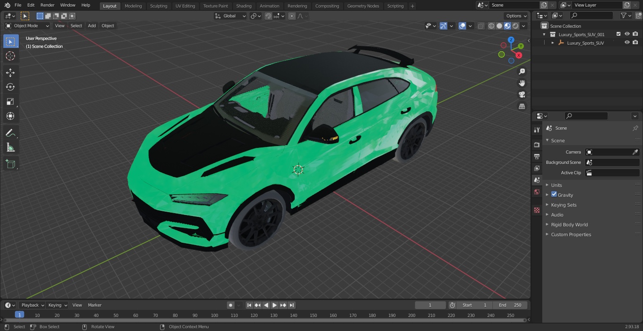The width and height of the screenshot is (643, 331).
Task: Open the Texture properties tab
Action: coord(537,210)
